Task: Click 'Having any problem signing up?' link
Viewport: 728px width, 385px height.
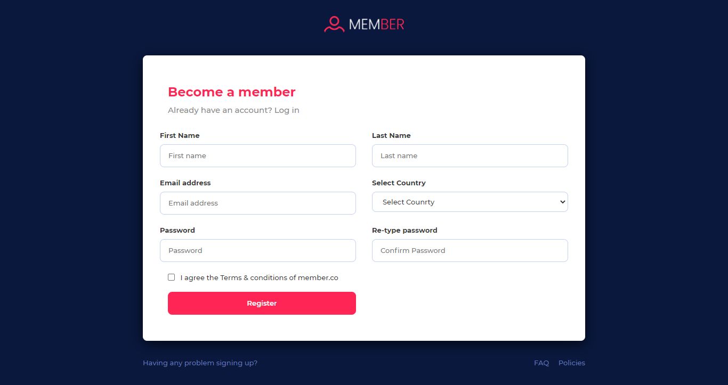Action: 200,363
